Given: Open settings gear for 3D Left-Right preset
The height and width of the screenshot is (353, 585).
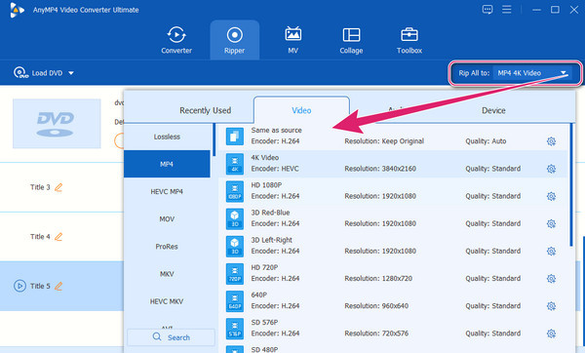Looking at the screenshot, I should 551,251.
